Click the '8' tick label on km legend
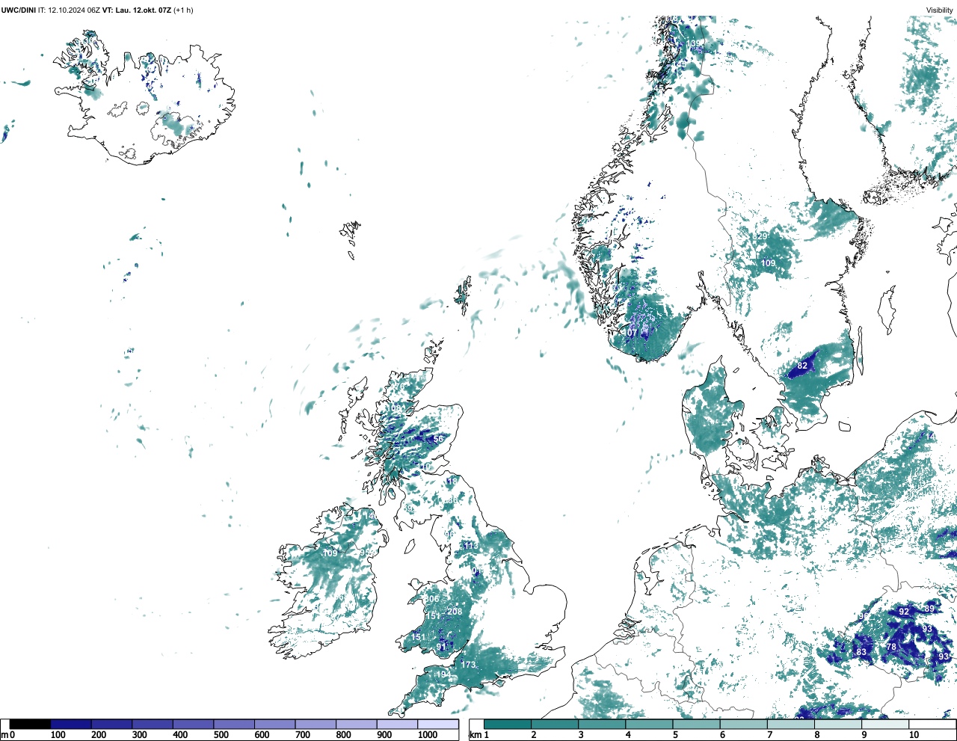This screenshot has height=741, width=957. coord(816,735)
